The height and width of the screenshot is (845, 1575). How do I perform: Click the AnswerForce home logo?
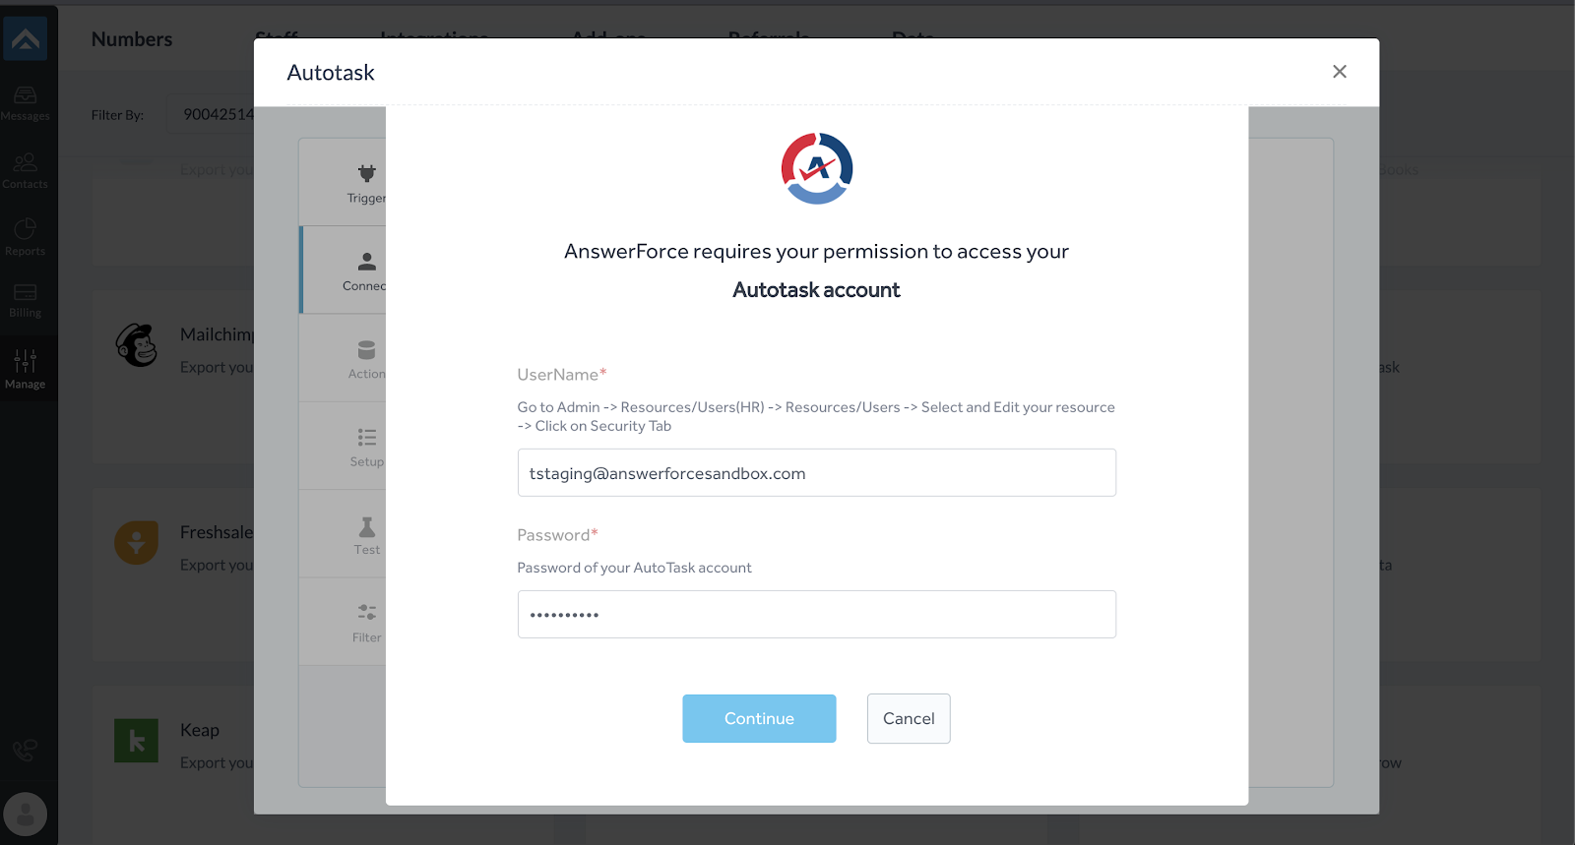(x=26, y=39)
